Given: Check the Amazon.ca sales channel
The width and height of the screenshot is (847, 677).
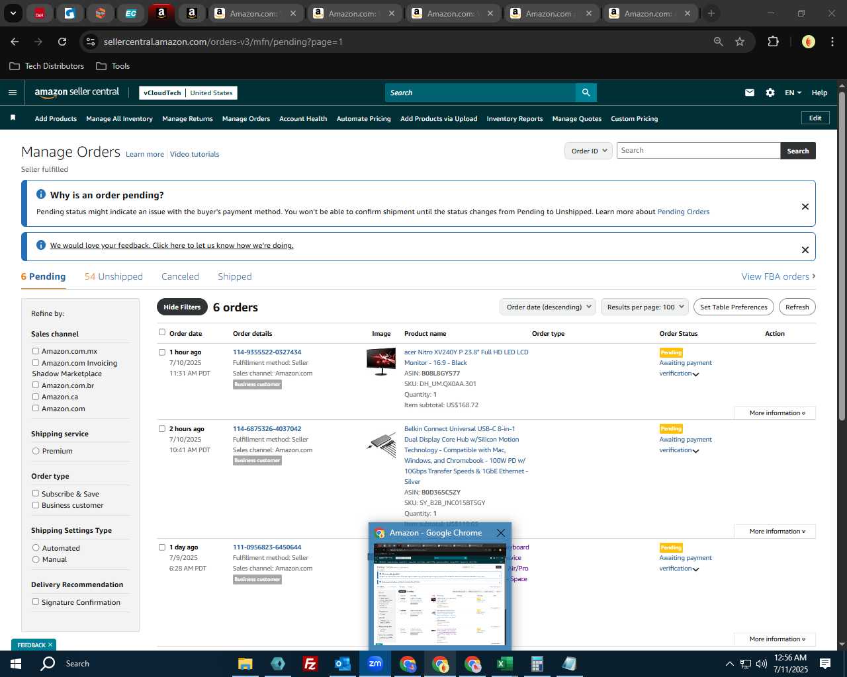Looking at the screenshot, I should coord(36,397).
